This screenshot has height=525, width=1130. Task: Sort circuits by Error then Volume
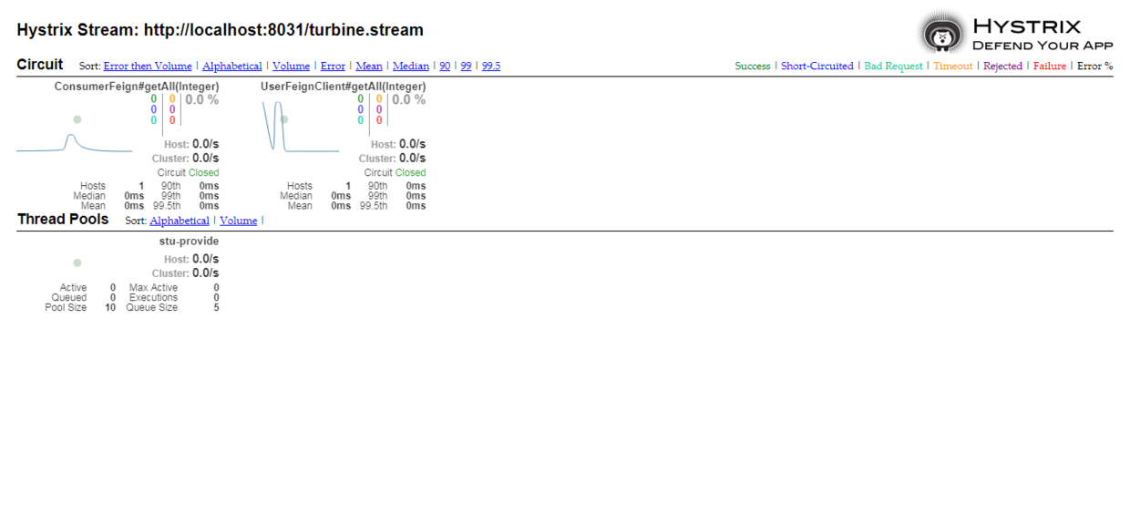click(x=148, y=67)
